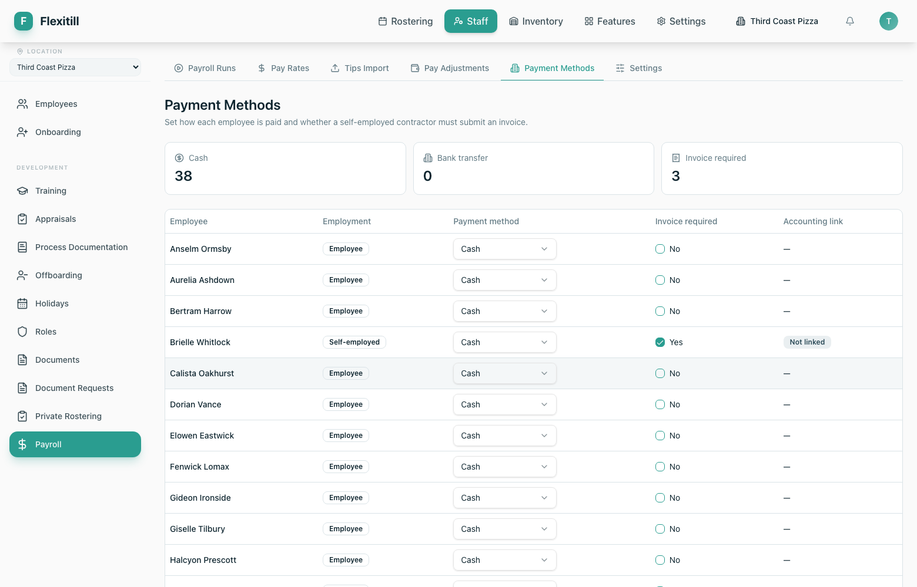Open payment method dropdown for Bertram Harrow
Viewport: 917px width, 587px height.
coord(505,311)
